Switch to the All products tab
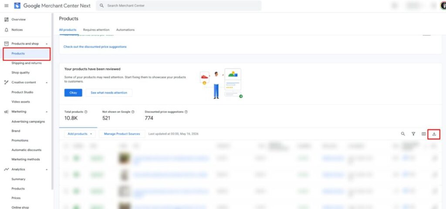The width and height of the screenshot is (446, 209). coord(68,30)
